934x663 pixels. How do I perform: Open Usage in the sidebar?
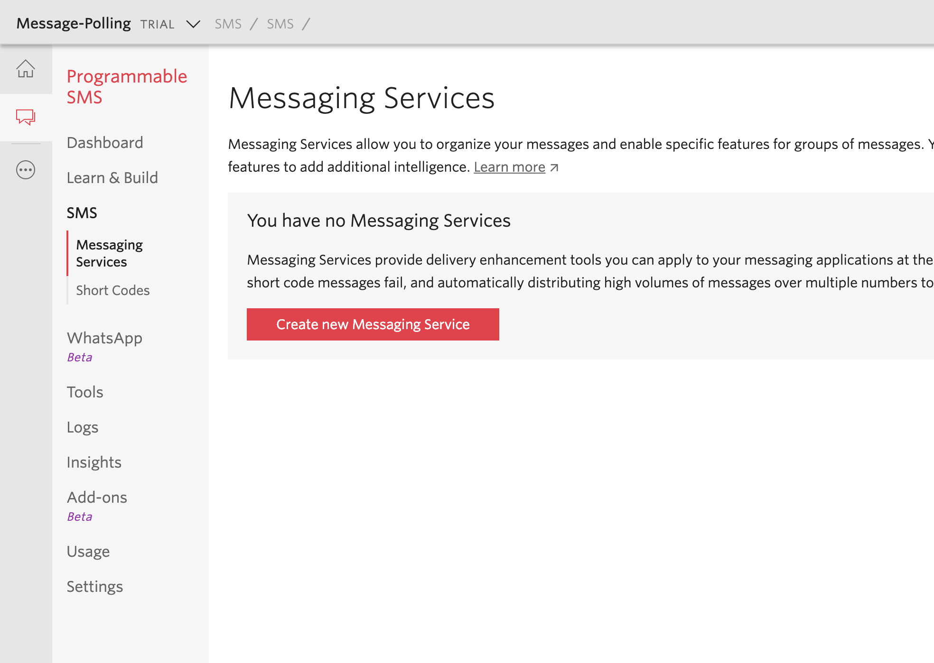(x=88, y=552)
